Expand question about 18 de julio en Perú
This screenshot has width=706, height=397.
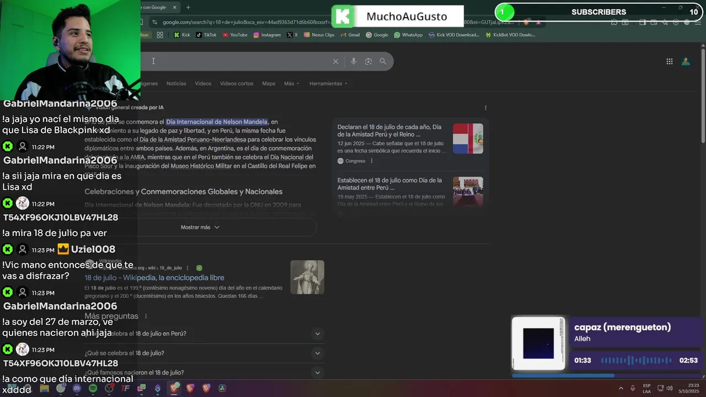point(204,334)
